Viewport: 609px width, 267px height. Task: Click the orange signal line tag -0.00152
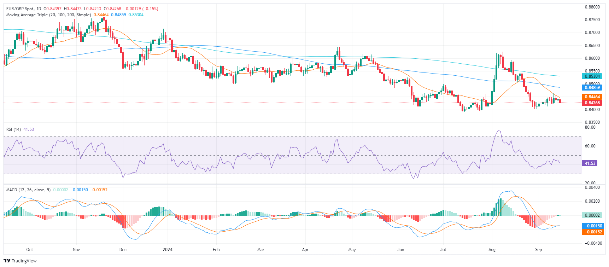592,232
